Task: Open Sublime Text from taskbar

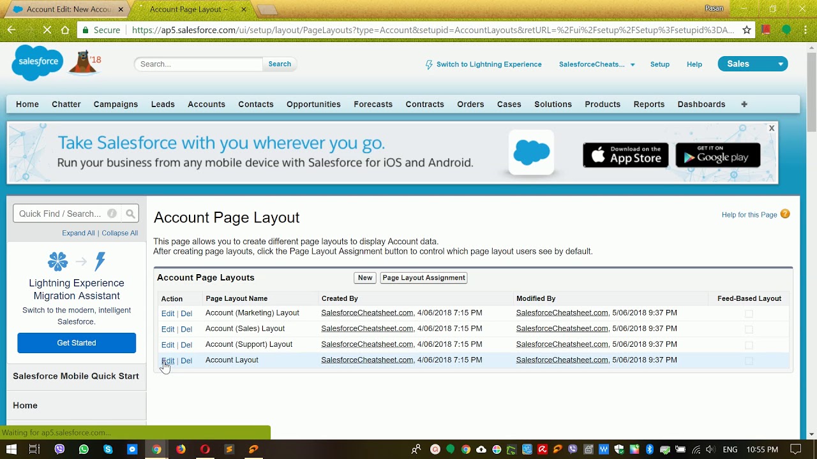Action: coord(229,449)
